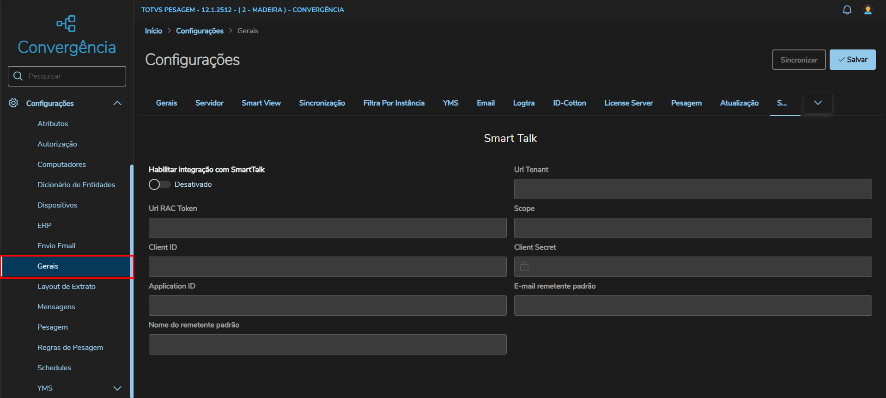Enable SmartTalk integration toggle

pyautogui.click(x=159, y=184)
